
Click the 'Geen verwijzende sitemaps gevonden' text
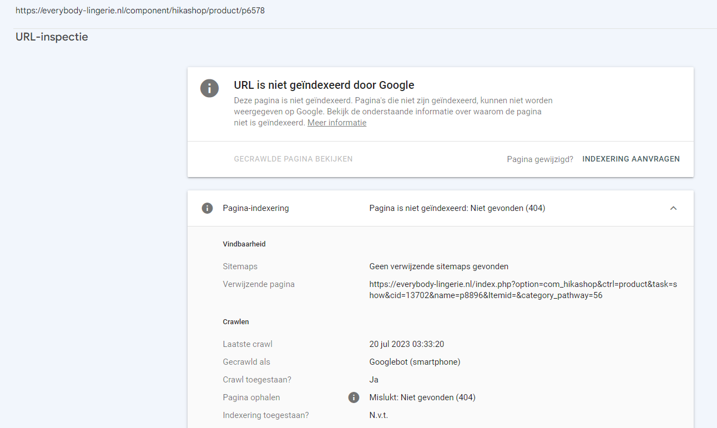(x=438, y=266)
